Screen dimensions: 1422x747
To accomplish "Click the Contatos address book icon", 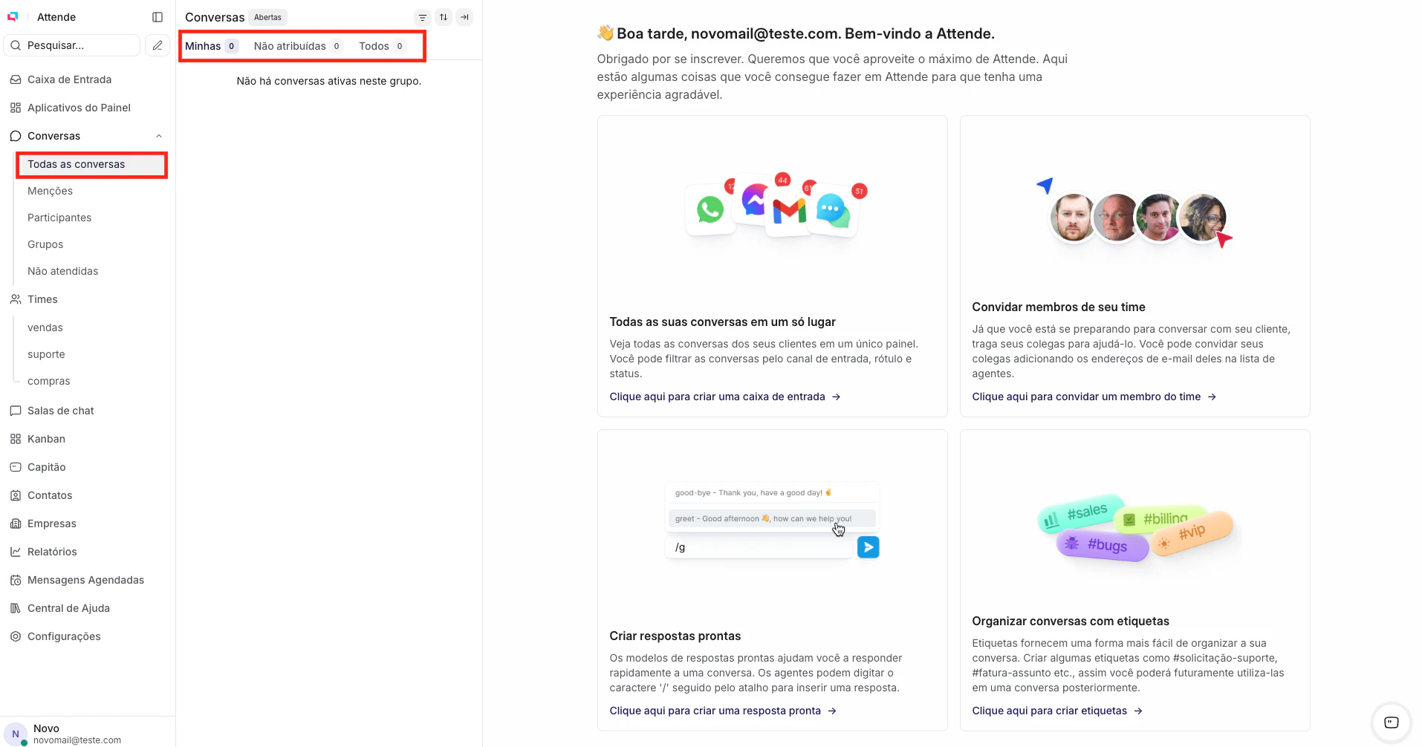I will 16,495.
